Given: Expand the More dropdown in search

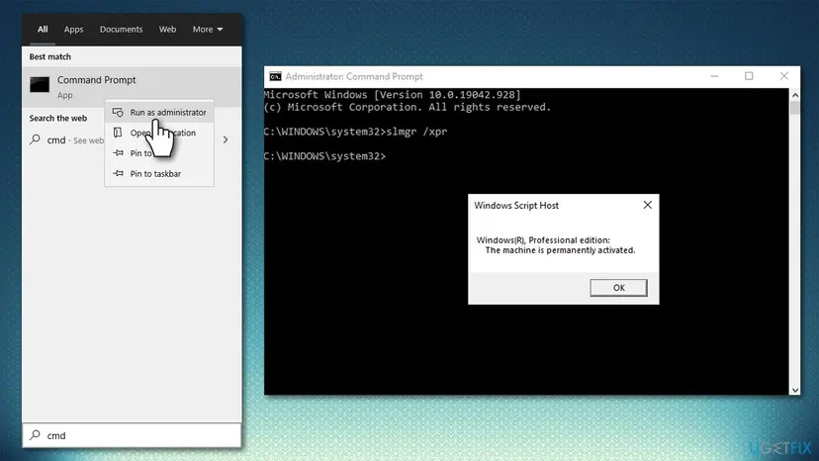Looking at the screenshot, I should [208, 30].
